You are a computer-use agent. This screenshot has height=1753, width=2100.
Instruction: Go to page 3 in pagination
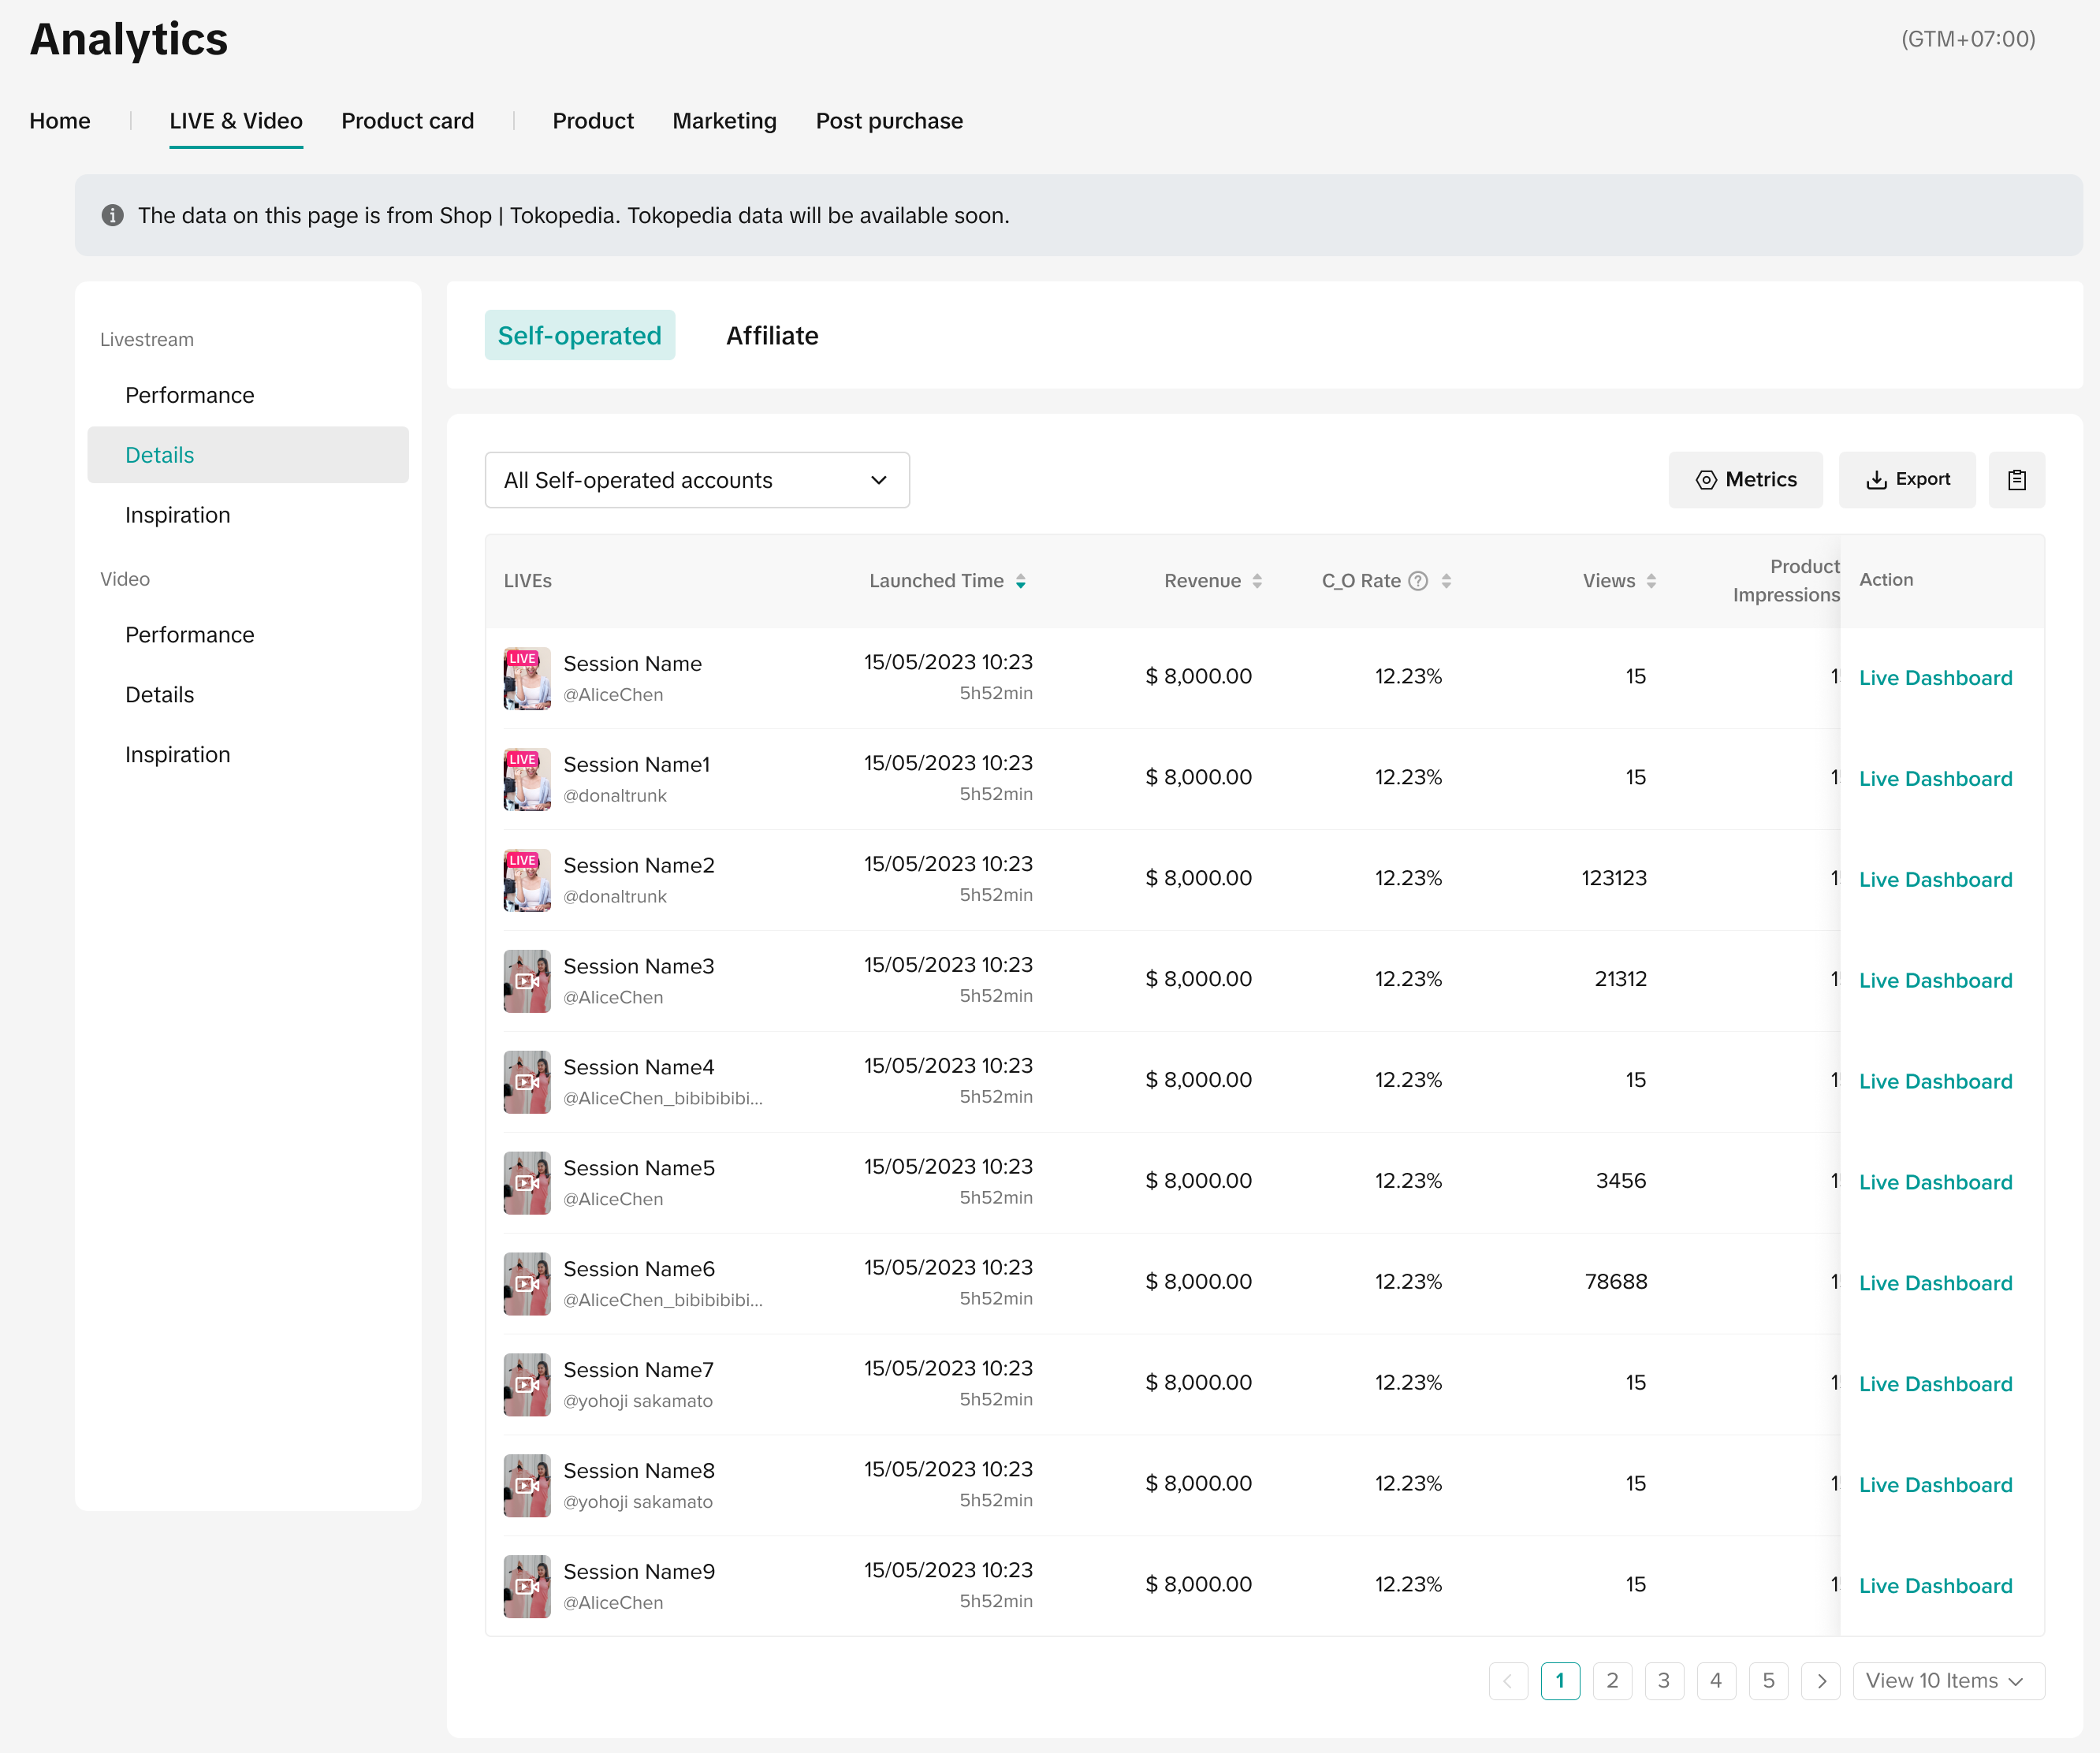(1664, 1681)
